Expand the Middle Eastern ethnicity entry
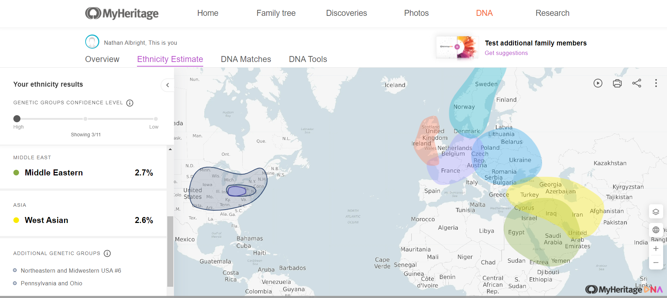This screenshot has width=667, height=298. (x=83, y=173)
